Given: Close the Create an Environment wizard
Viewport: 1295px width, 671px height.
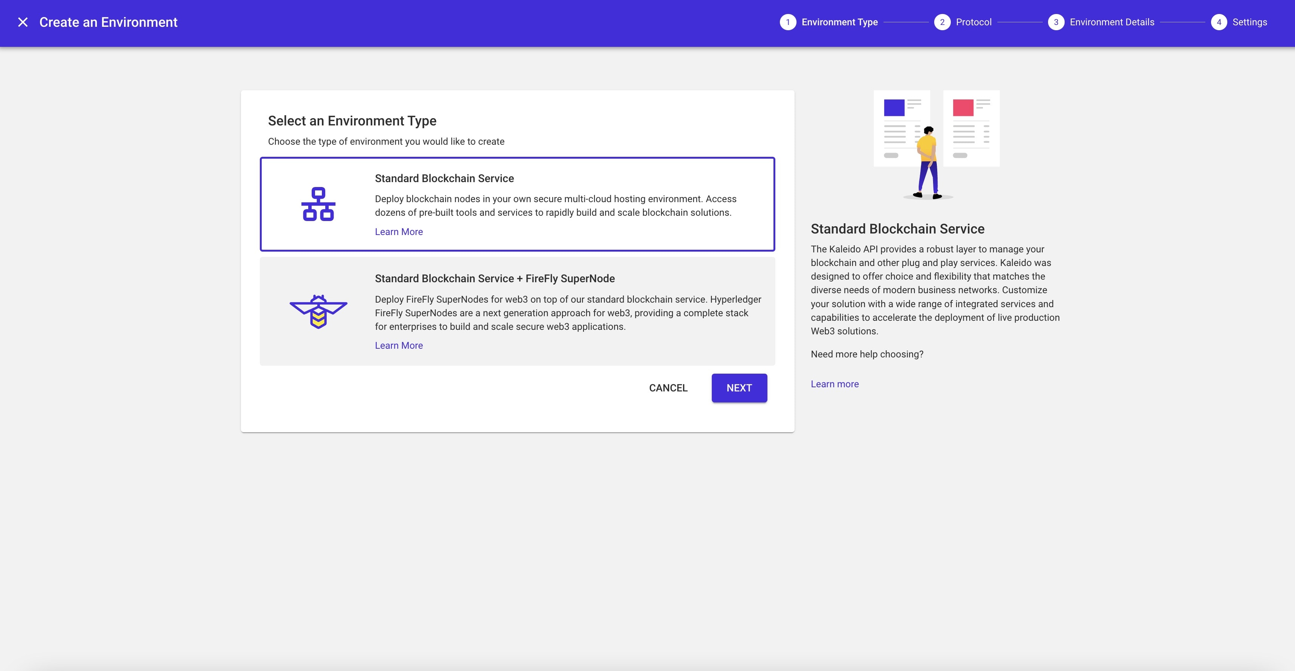Looking at the screenshot, I should [x=23, y=22].
